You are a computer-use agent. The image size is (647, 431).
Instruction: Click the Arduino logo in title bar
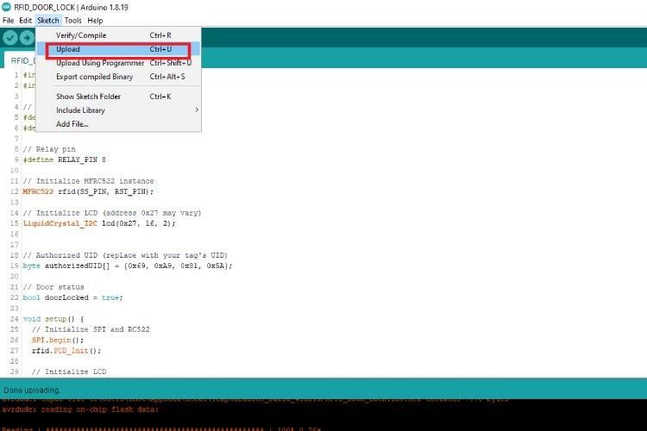pyautogui.click(x=6, y=7)
